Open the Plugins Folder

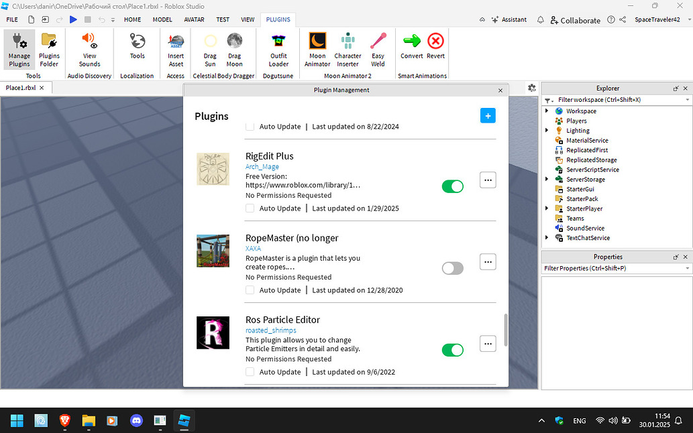(49, 49)
